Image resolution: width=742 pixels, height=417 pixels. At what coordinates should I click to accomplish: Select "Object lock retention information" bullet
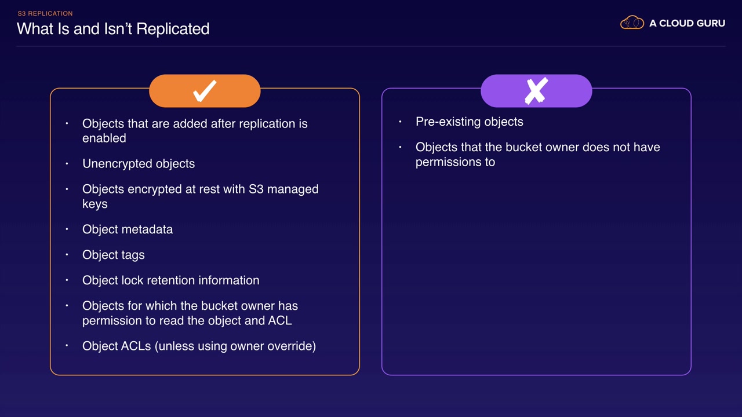point(171,280)
